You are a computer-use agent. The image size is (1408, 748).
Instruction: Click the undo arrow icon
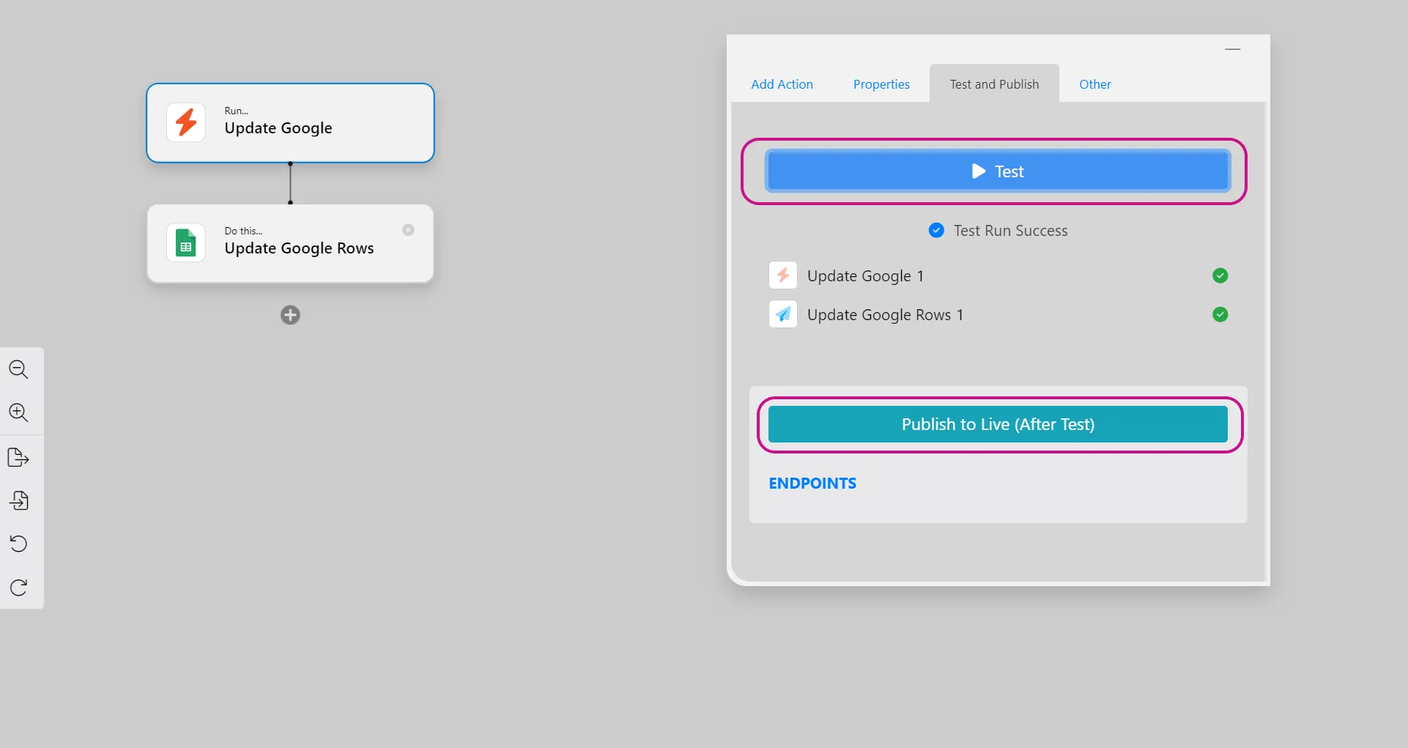[x=18, y=544]
